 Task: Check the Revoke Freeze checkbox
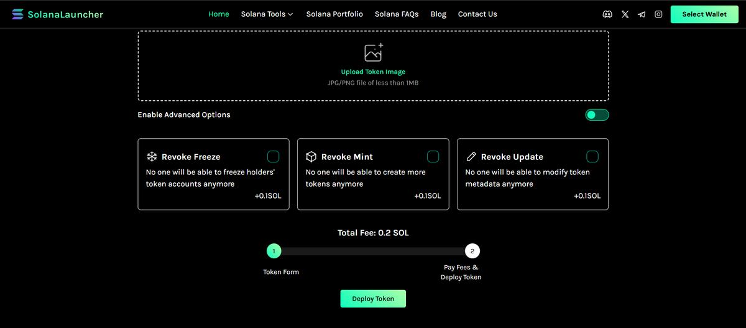[x=273, y=156]
